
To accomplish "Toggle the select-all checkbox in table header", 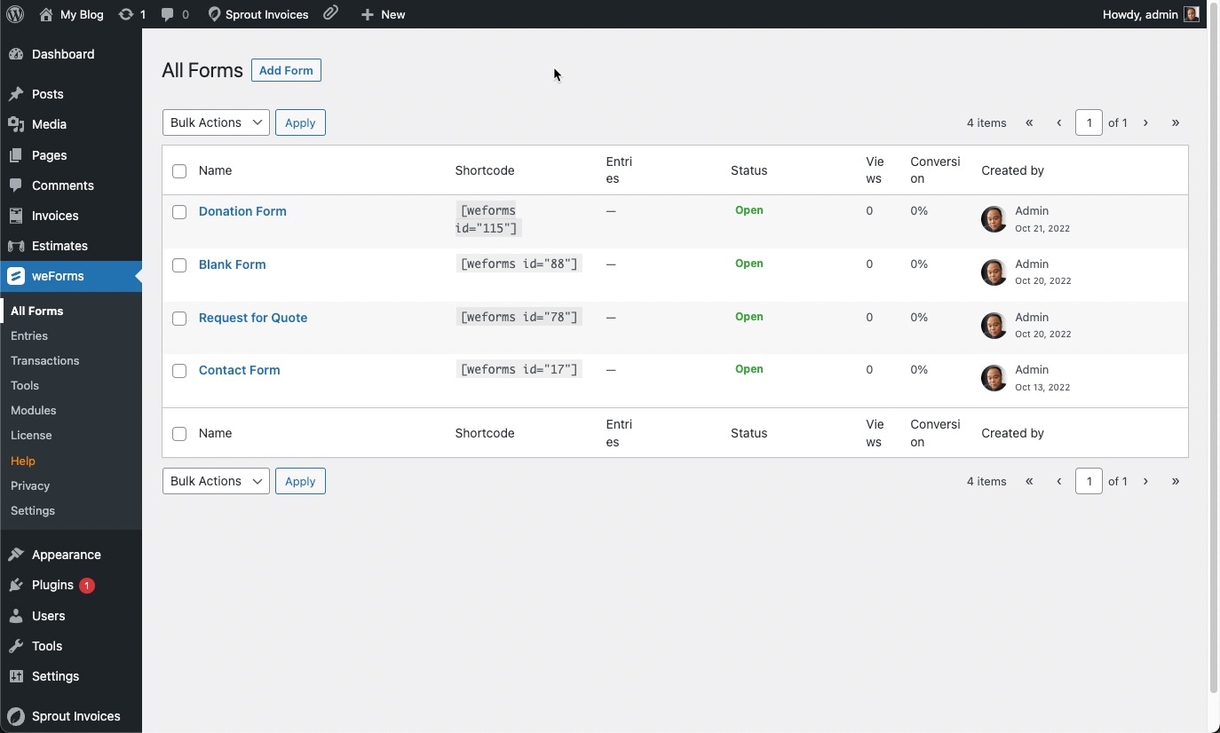I will pos(179,171).
